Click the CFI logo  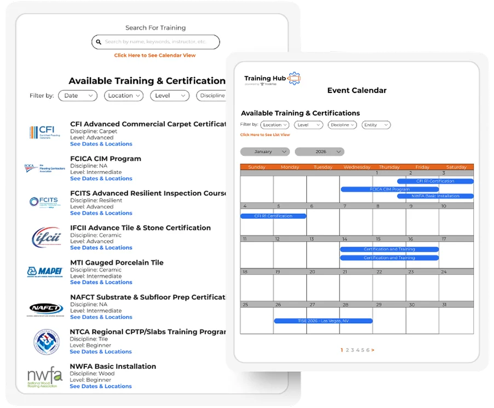(x=45, y=132)
